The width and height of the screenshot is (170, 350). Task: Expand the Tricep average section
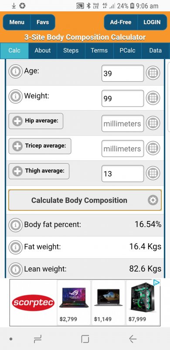[x=40, y=146]
